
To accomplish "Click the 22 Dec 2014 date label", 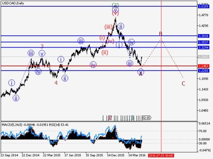I will 30,155.
